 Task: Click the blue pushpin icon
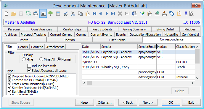tap(186, 14)
